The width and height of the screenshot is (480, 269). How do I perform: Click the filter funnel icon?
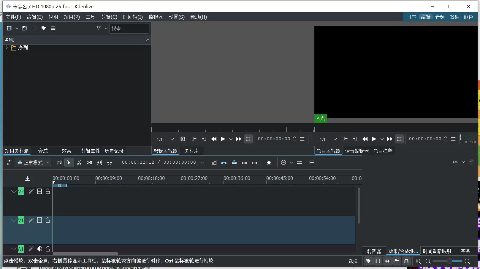99,28
